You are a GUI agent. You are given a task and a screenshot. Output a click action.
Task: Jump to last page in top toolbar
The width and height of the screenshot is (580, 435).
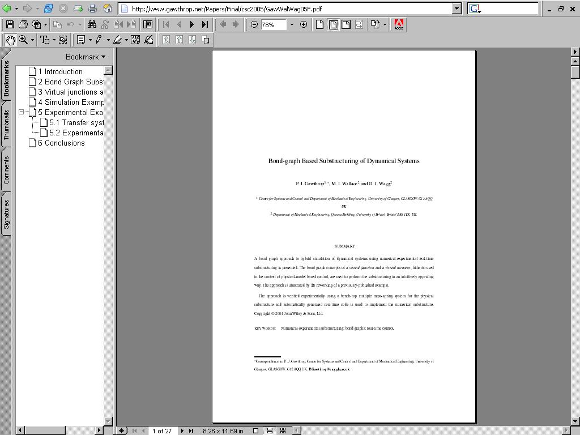click(x=205, y=25)
